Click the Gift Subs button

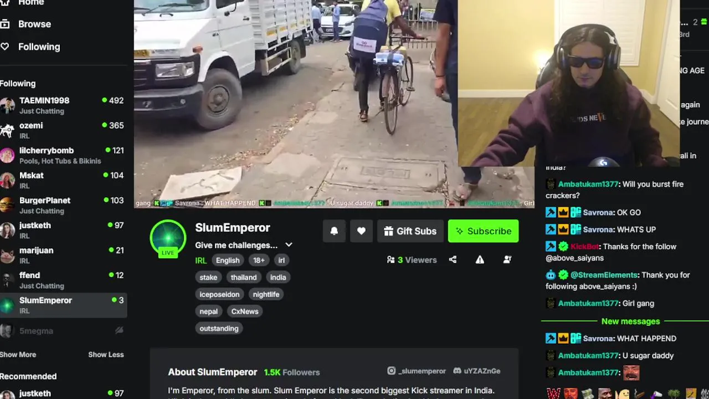pos(410,231)
